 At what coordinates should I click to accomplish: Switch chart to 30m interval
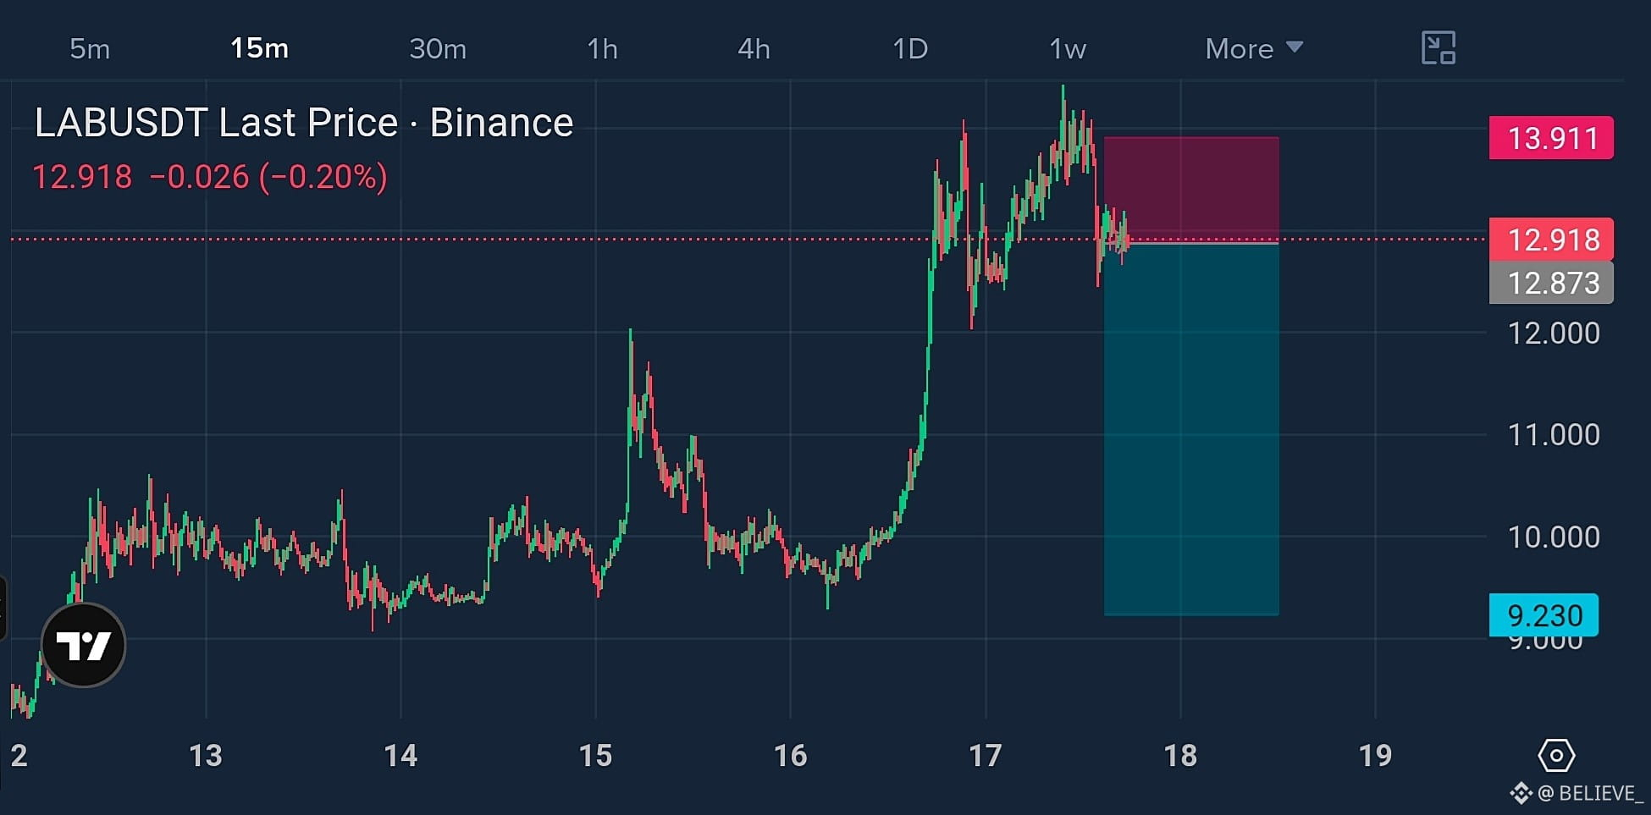click(438, 49)
